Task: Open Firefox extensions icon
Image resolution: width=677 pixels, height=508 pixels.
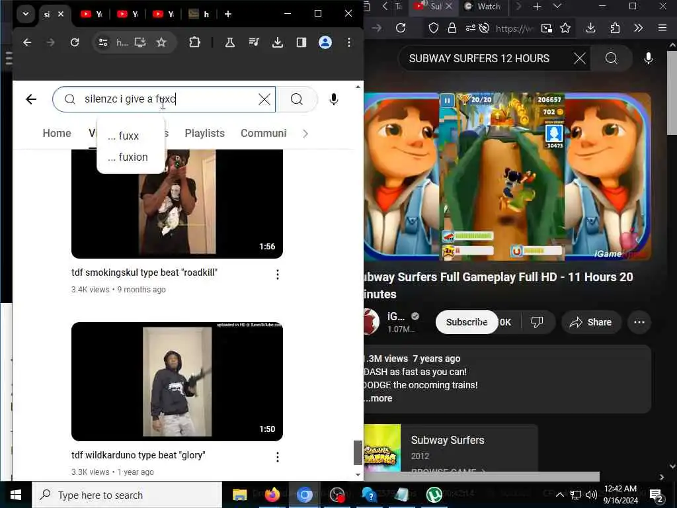Action: pos(615,28)
